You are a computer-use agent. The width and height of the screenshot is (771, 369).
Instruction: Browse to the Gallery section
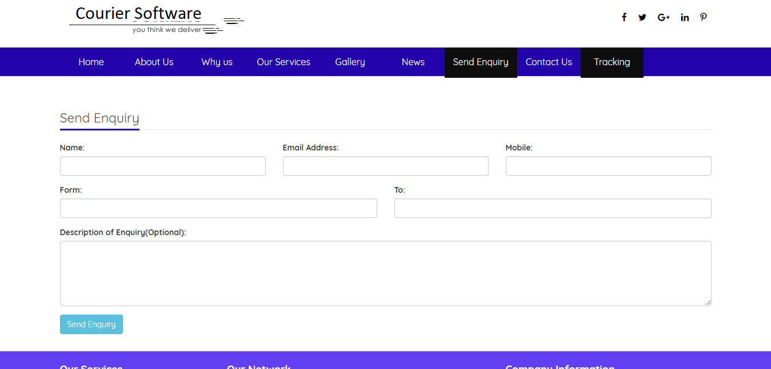point(350,62)
